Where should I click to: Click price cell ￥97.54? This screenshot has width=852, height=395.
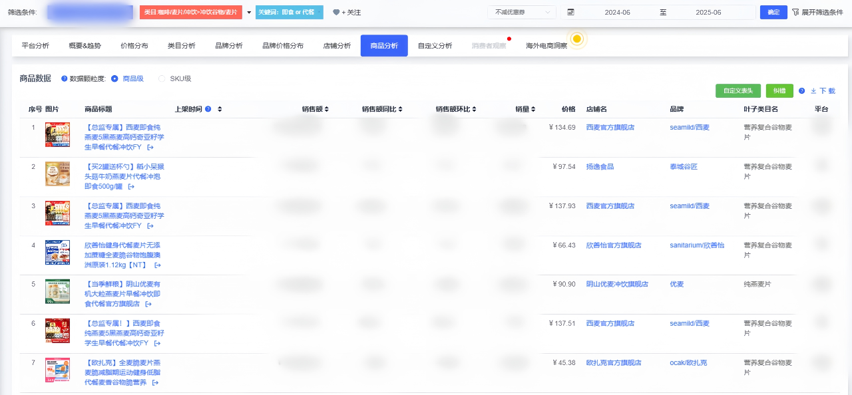click(564, 167)
